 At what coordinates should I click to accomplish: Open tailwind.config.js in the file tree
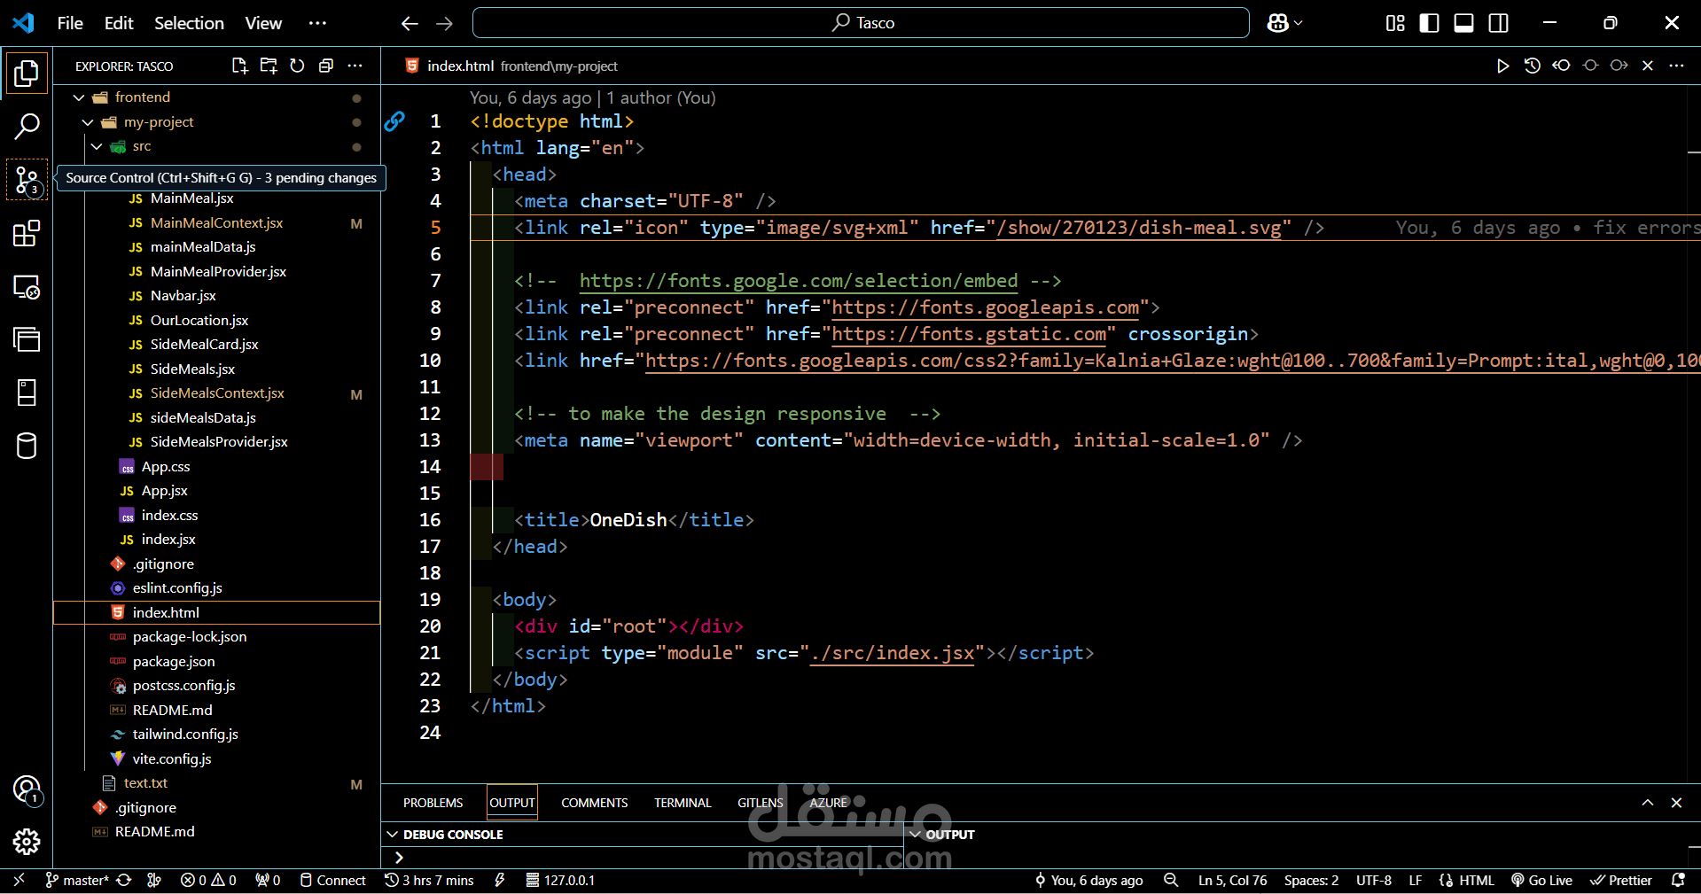185,735
